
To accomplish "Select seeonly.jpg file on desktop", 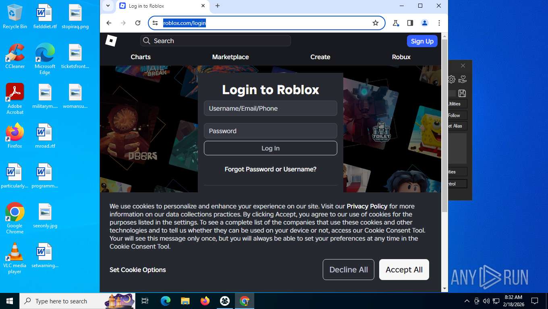I will pos(45,216).
